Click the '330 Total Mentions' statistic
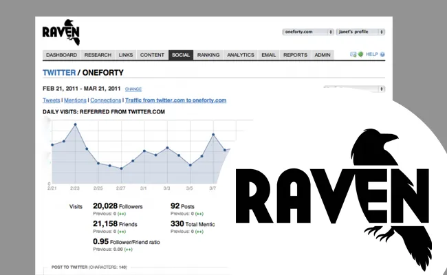Screen dimensions: 447x275 coord(193,224)
